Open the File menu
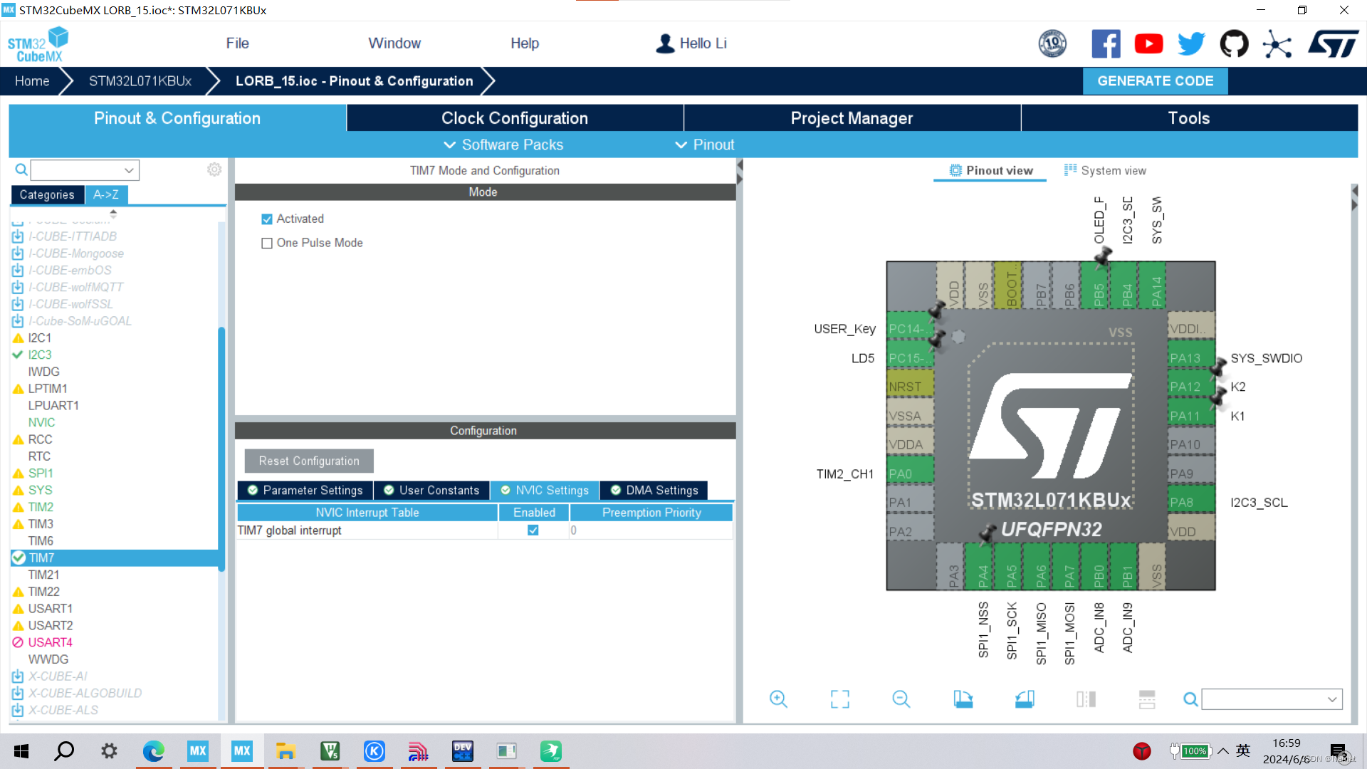 pos(238,43)
